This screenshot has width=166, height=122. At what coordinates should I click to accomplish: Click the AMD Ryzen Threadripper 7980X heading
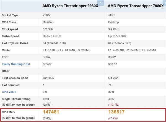134,6
